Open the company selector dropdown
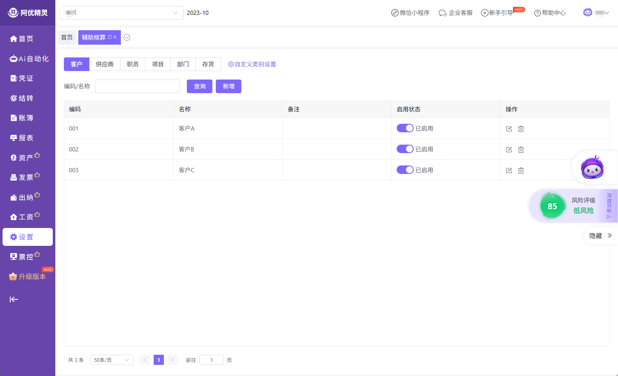The image size is (618, 376). click(121, 13)
